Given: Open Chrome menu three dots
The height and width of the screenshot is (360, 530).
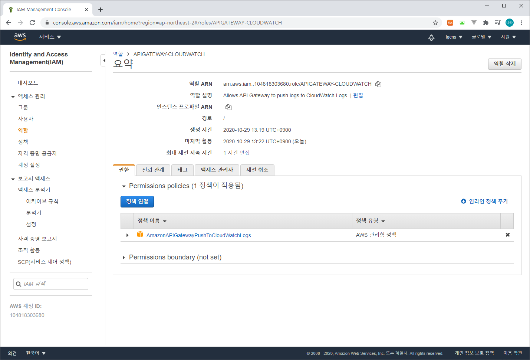Looking at the screenshot, I should pyautogui.click(x=521, y=23).
